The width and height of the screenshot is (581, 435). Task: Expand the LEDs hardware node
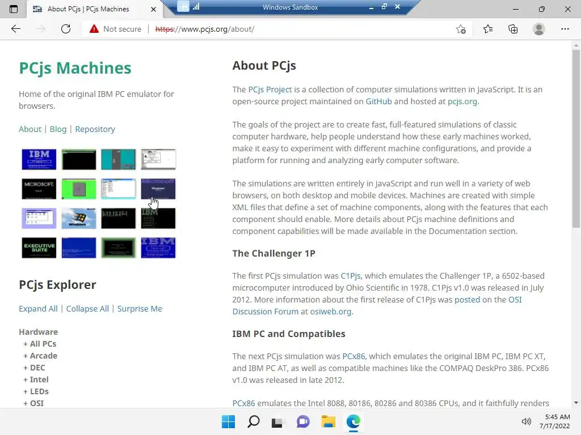36,391
